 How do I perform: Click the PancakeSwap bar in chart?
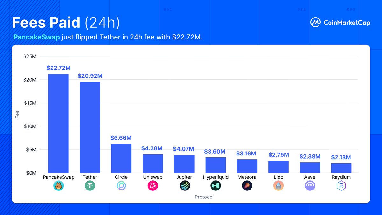59,124
